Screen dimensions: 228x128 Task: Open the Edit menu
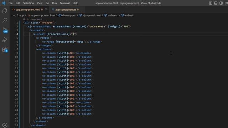coord(18,3)
